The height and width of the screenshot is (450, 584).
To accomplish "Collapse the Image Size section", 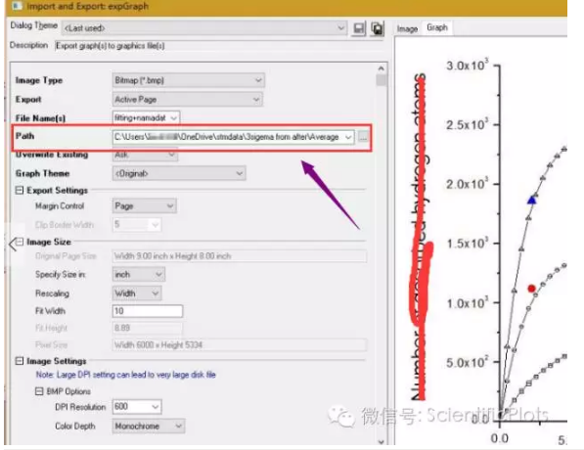I will [20, 242].
